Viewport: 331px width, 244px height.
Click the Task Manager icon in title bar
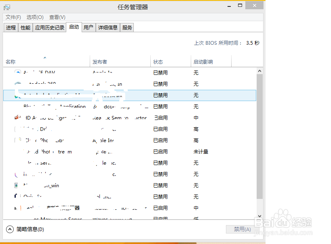[6, 6]
